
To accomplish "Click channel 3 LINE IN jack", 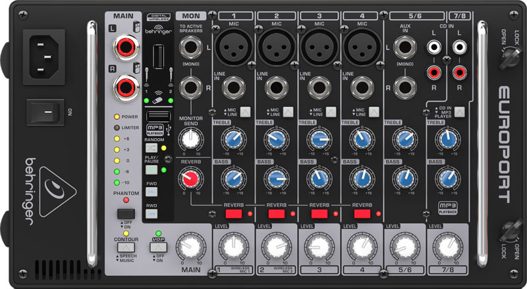I will [319, 88].
